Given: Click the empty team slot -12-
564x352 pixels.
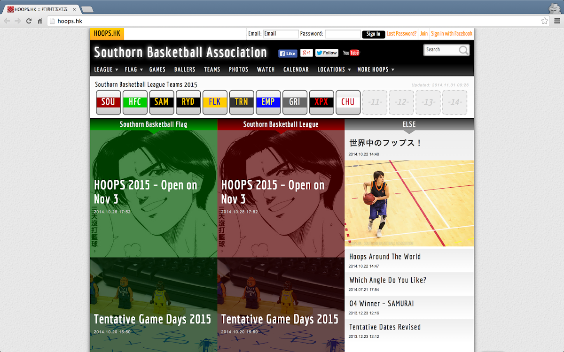Looking at the screenshot, I should 401,102.
